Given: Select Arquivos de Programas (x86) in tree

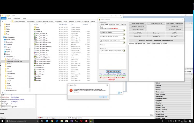Looking at the screenshot, I should tap(14, 61).
